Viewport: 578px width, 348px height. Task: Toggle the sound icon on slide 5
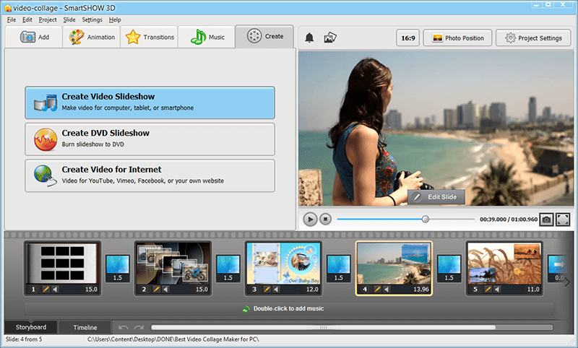pos(497,290)
